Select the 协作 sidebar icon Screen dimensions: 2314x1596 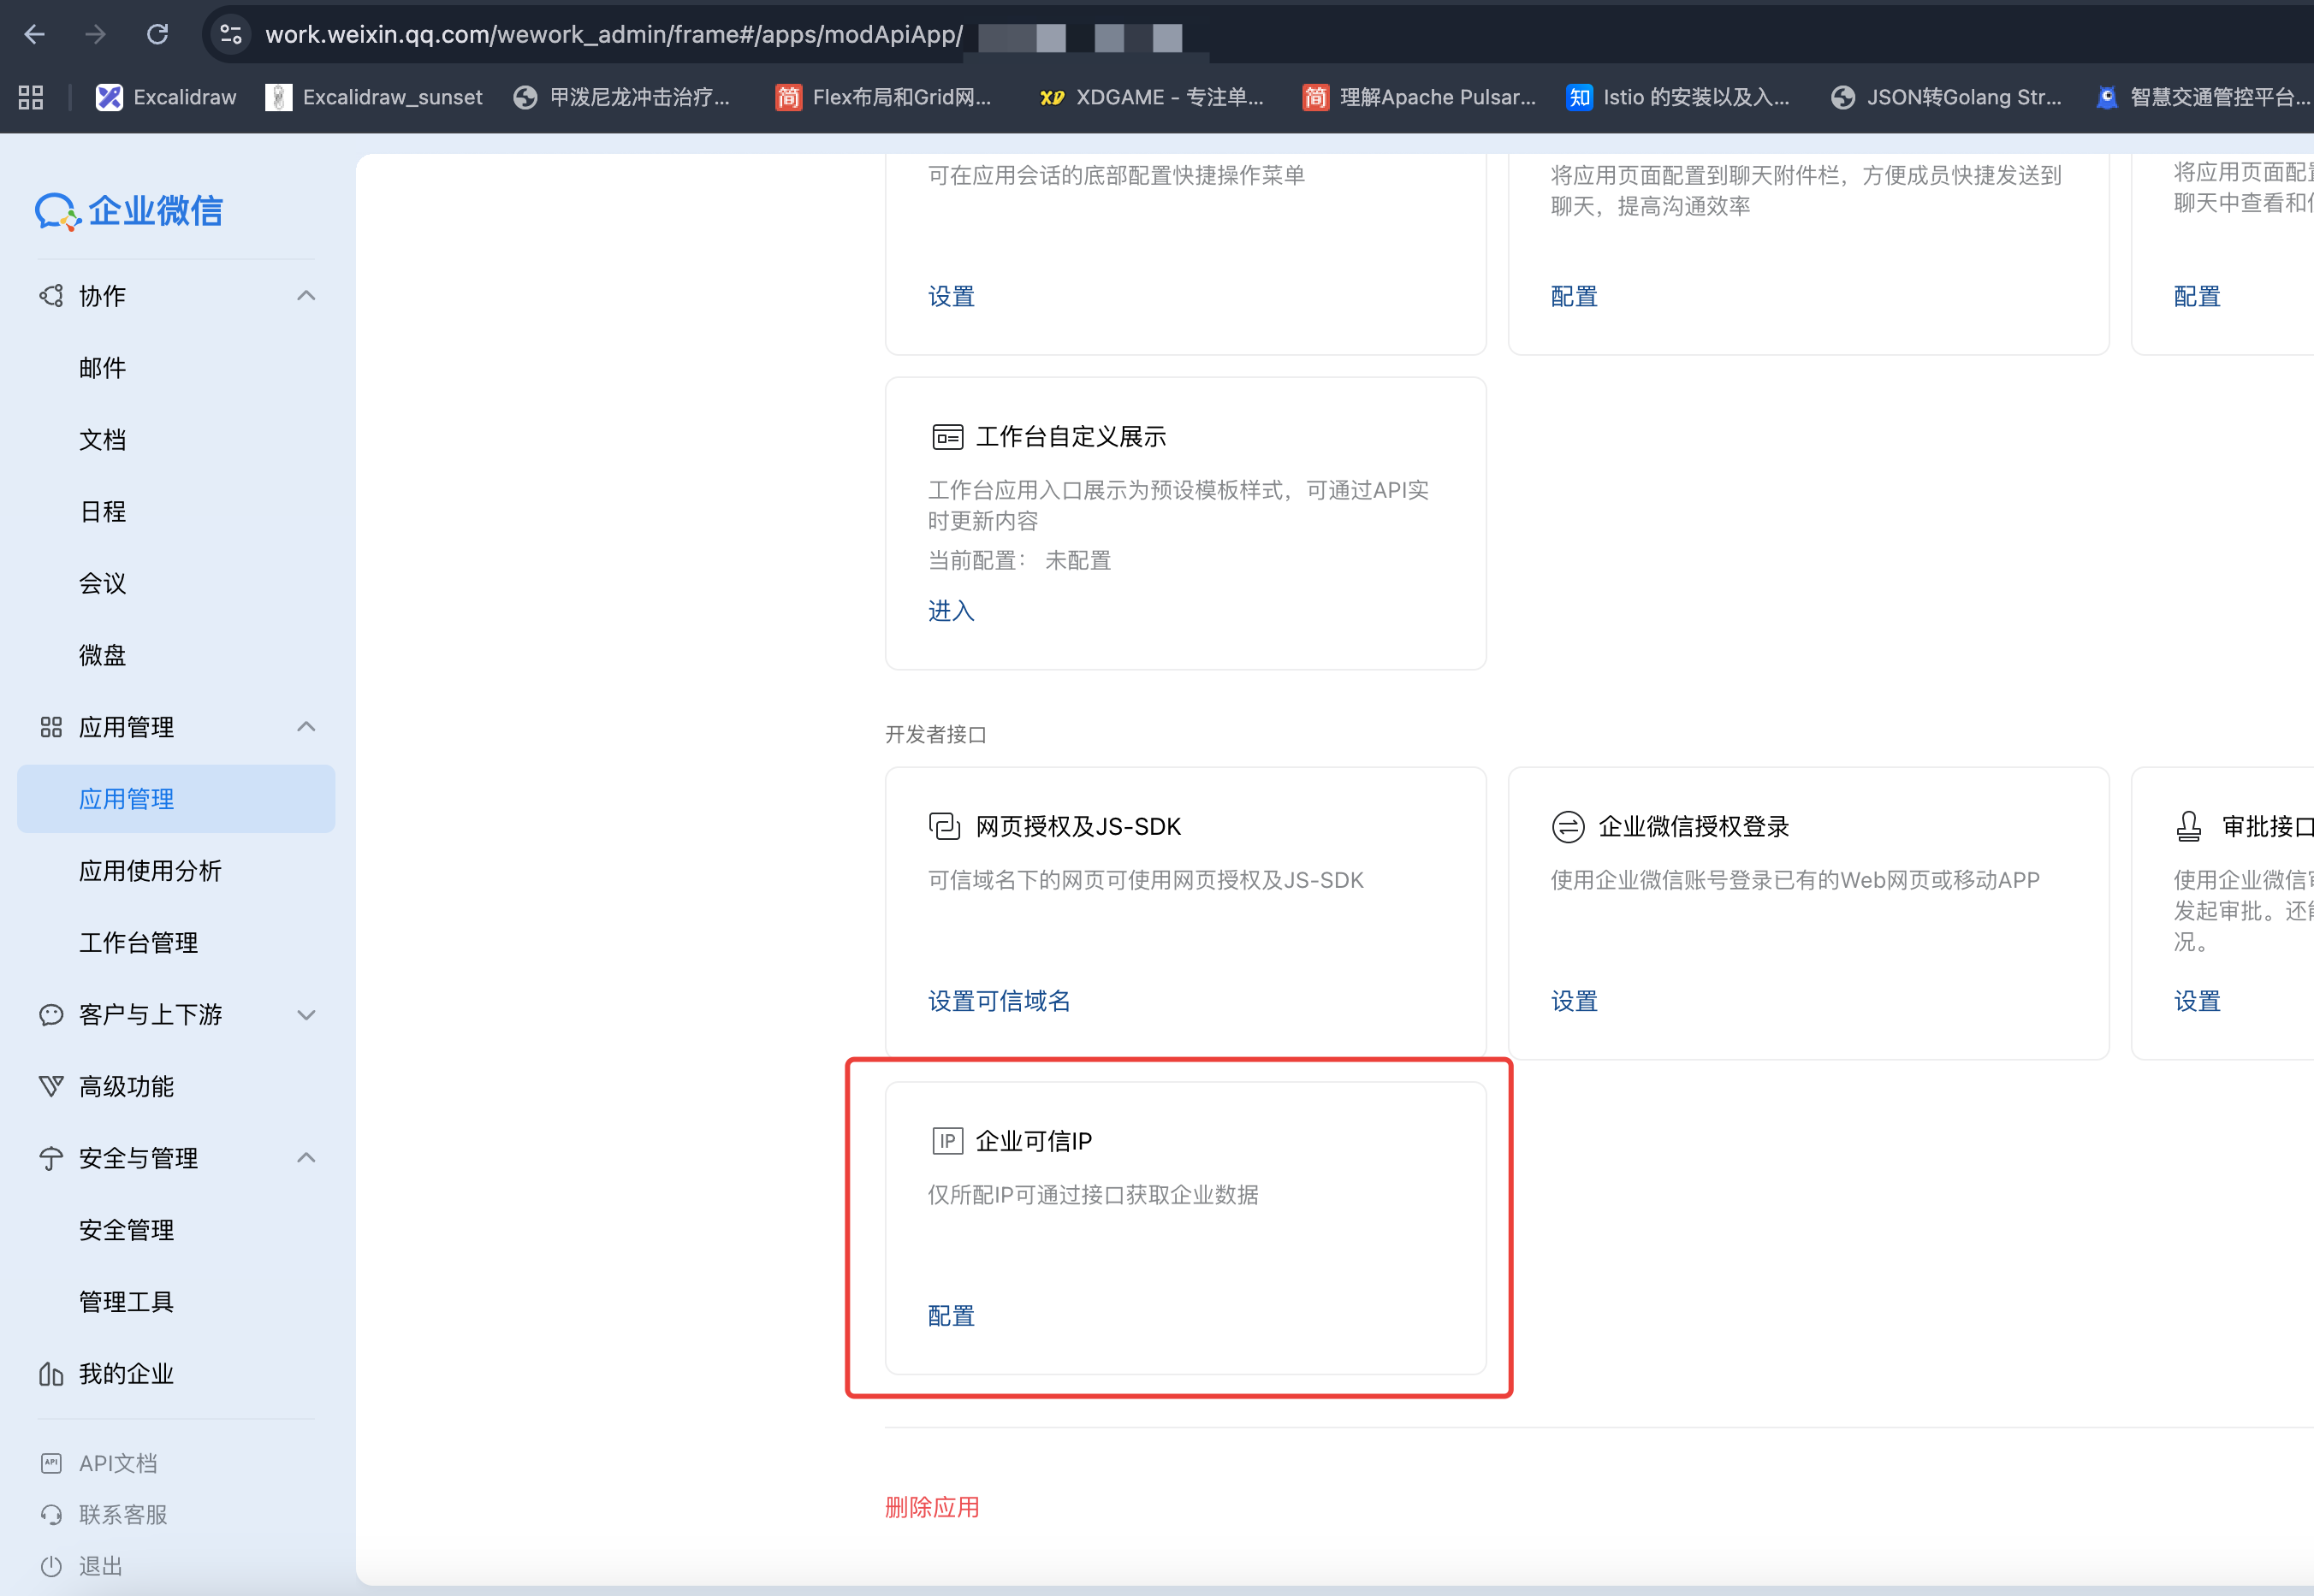tap(51, 296)
